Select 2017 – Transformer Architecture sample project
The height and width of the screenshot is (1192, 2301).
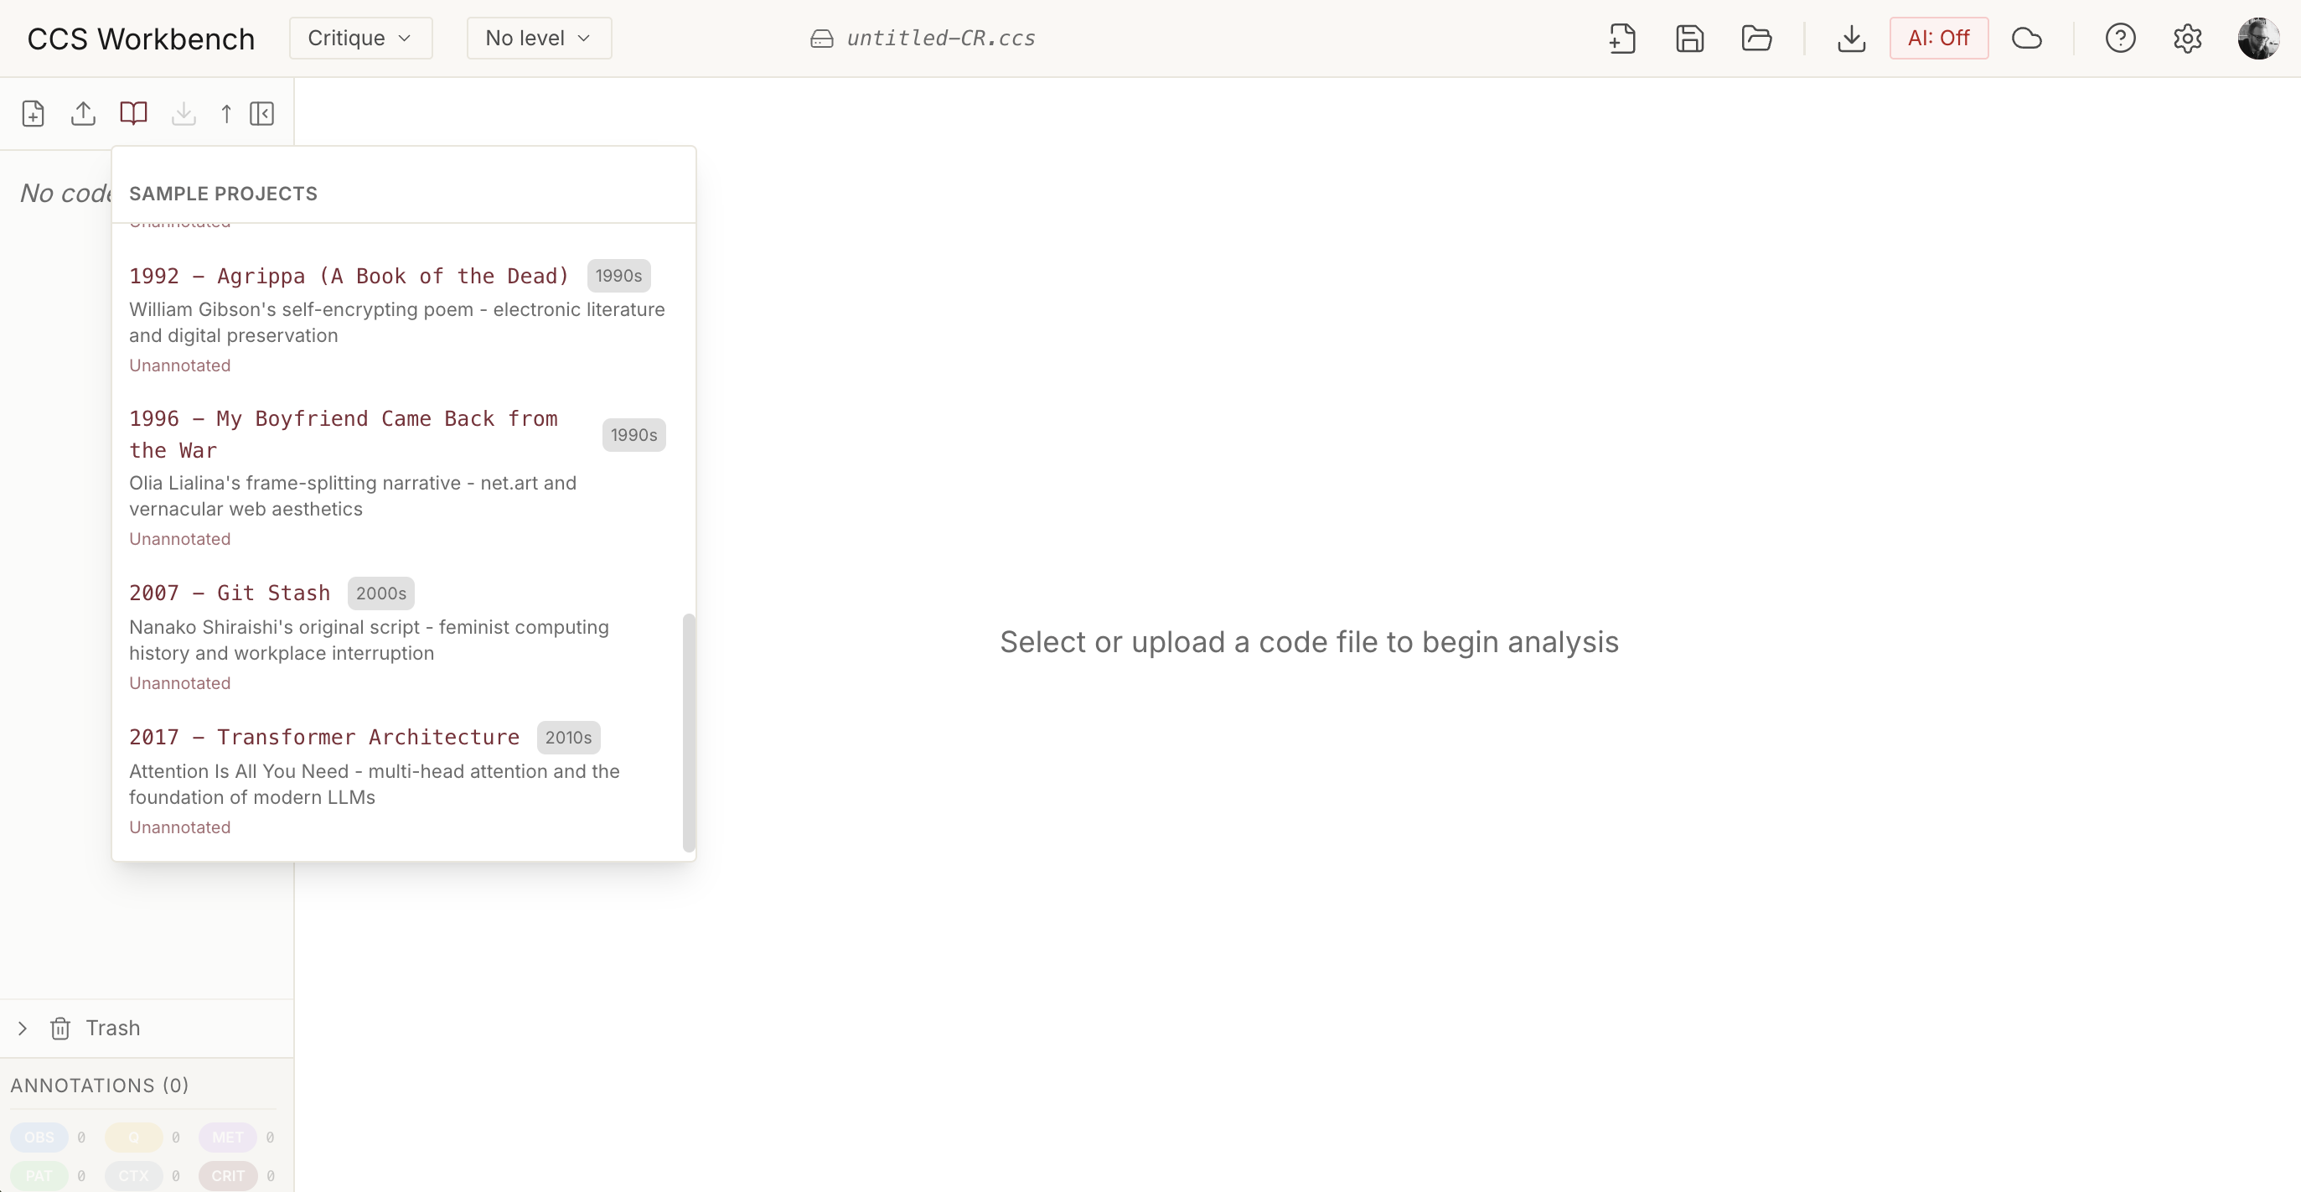tap(324, 737)
